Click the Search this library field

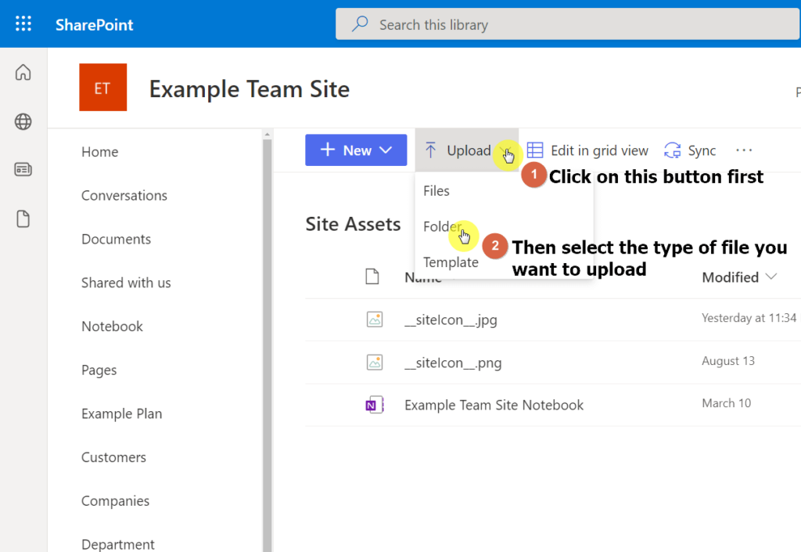567,24
